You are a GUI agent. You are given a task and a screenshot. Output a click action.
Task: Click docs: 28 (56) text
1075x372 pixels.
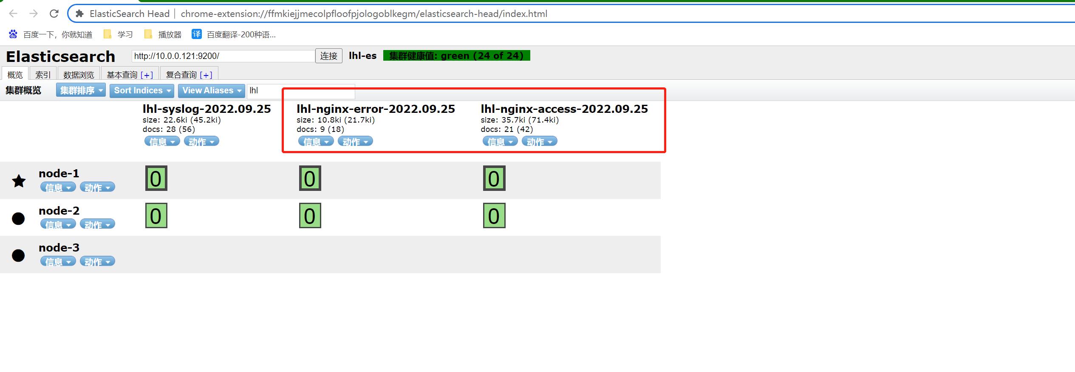[169, 129]
